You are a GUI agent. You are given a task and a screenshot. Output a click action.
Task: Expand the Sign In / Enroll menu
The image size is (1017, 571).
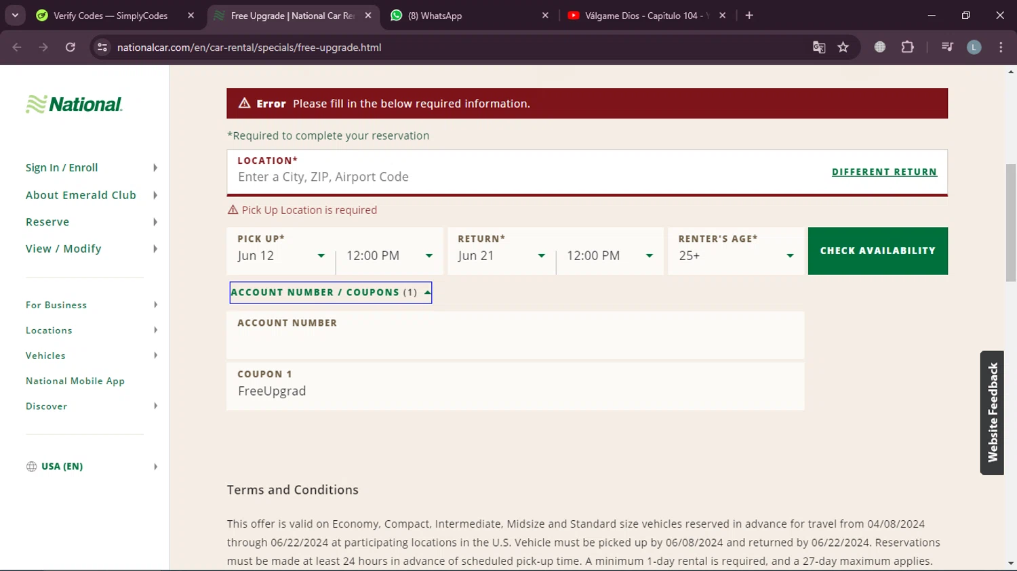coord(92,167)
